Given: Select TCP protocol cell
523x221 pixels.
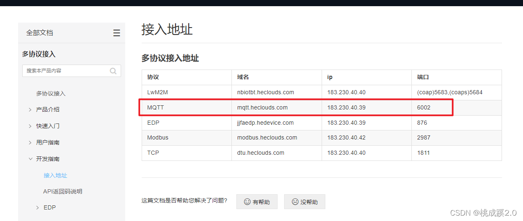Looking at the screenshot, I should click(187, 153).
